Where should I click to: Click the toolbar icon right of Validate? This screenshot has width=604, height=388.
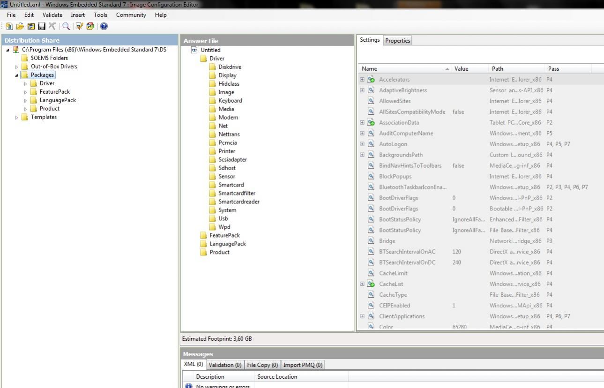[x=90, y=26]
